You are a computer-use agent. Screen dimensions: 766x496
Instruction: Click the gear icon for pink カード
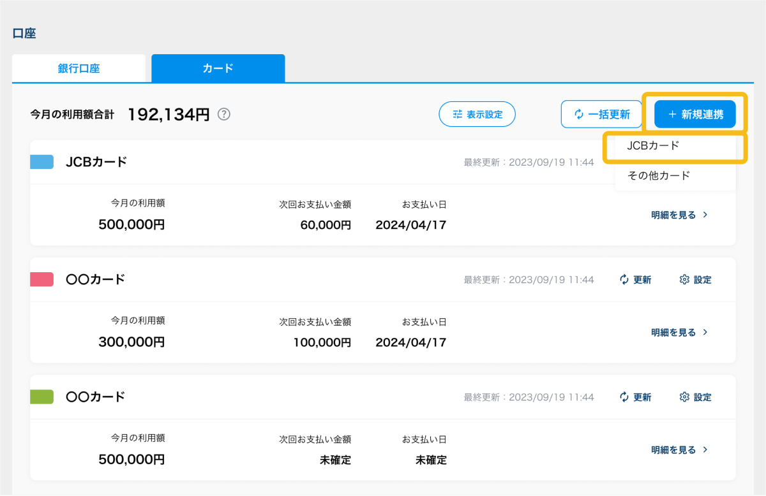684,279
